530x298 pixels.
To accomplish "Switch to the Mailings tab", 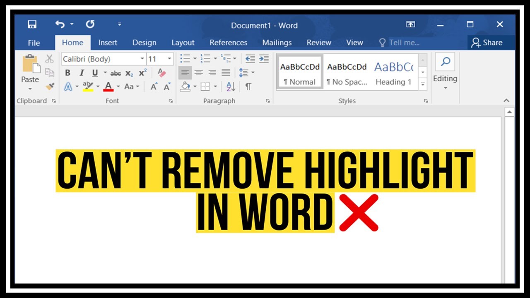I will coord(277,43).
